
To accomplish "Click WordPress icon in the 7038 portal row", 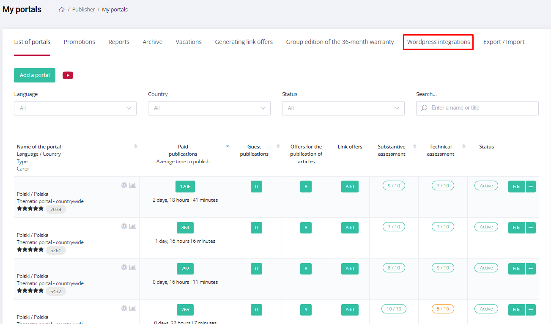I will pyautogui.click(x=124, y=185).
